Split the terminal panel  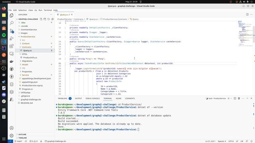click(x=235, y=99)
